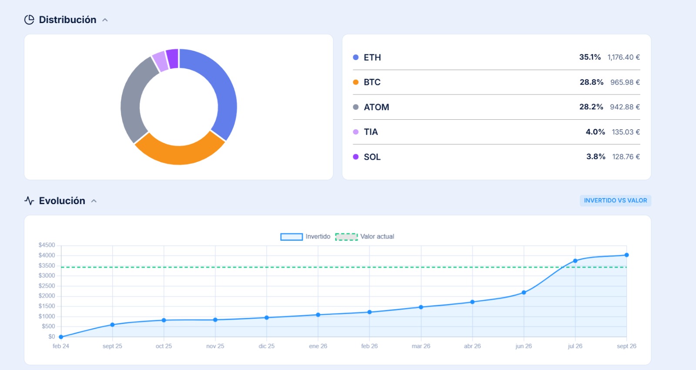Screen dimensions: 696x370
Task: Click the ATOM gray color dot
Action: click(356, 107)
